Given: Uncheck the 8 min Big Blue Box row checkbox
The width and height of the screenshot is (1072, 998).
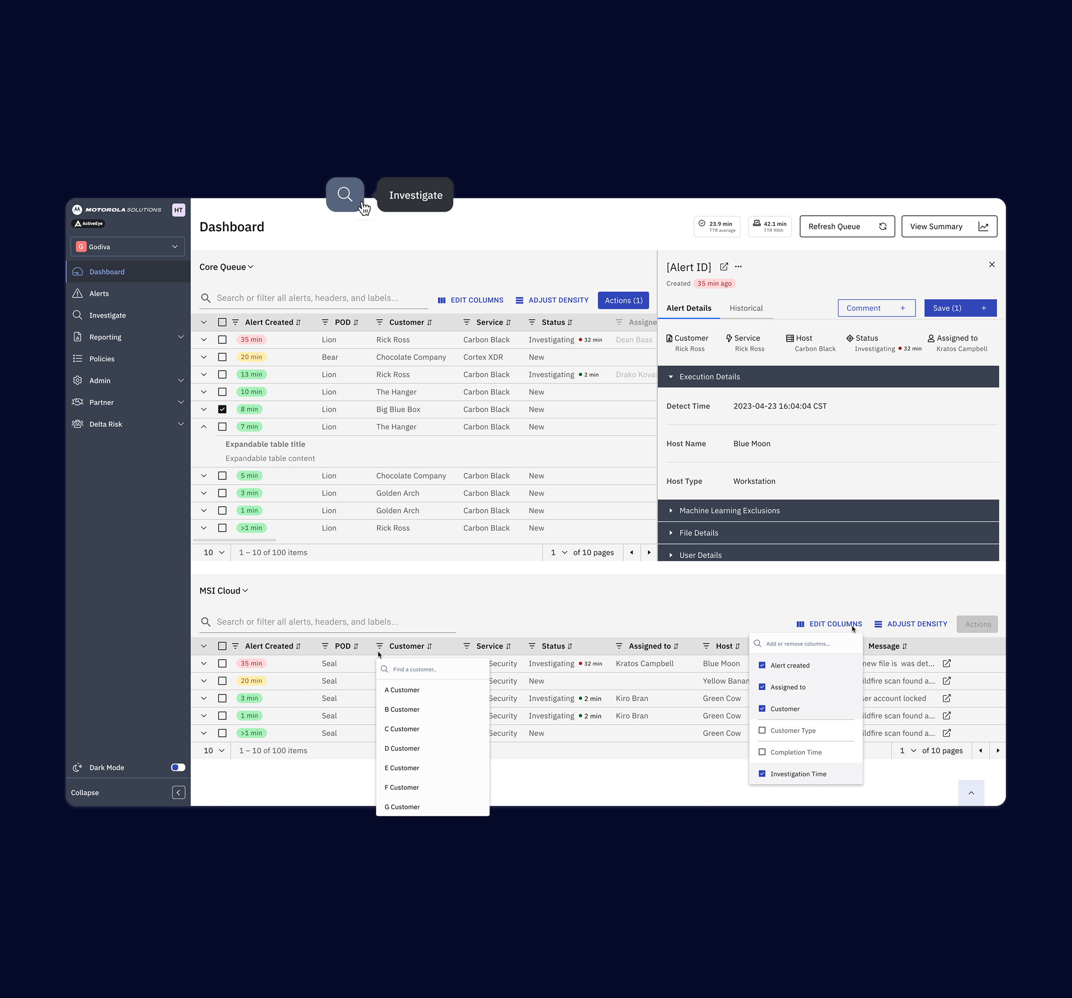Looking at the screenshot, I should (x=222, y=409).
